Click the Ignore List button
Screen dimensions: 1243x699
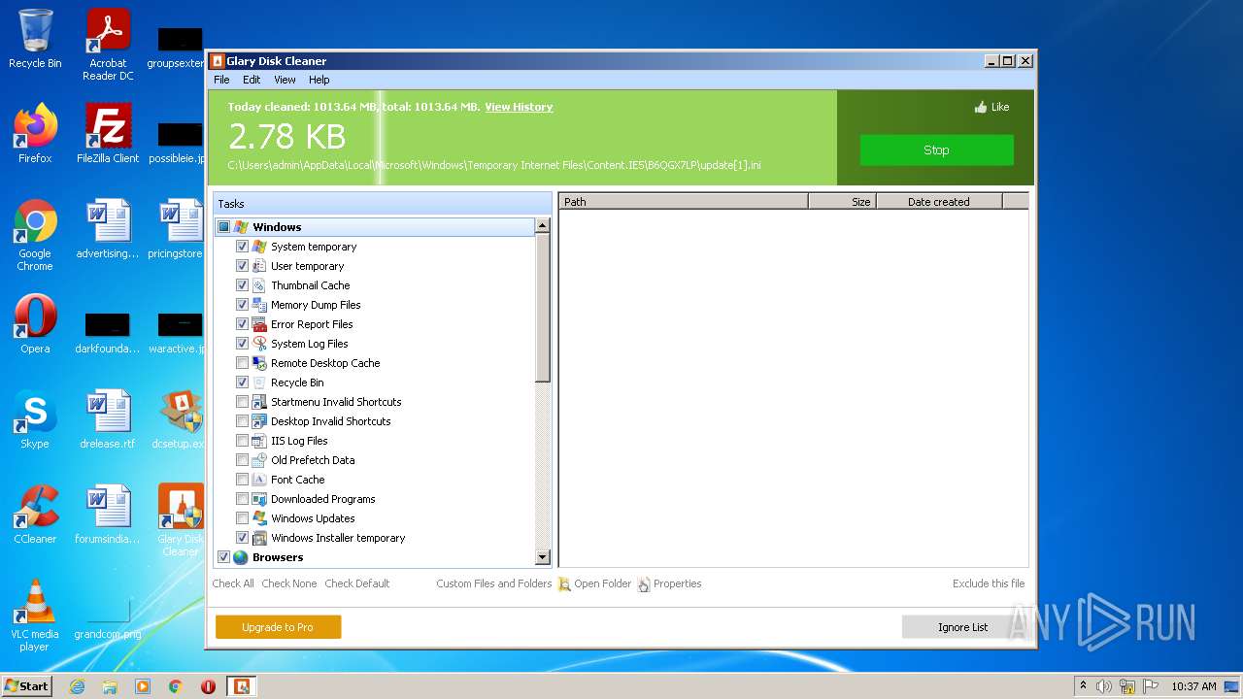(x=962, y=627)
